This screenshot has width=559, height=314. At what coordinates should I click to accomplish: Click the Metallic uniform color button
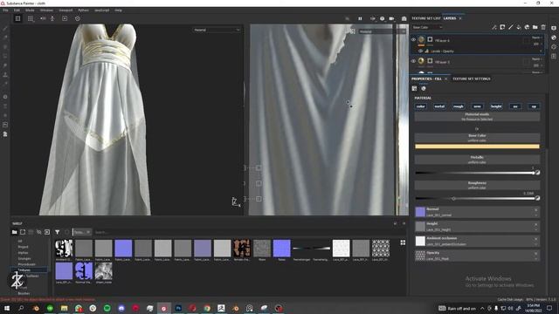(x=477, y=159)
